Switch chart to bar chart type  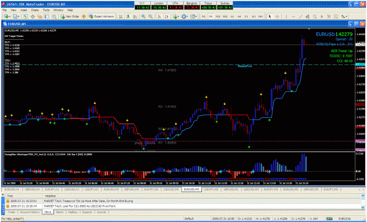[121, 16]
